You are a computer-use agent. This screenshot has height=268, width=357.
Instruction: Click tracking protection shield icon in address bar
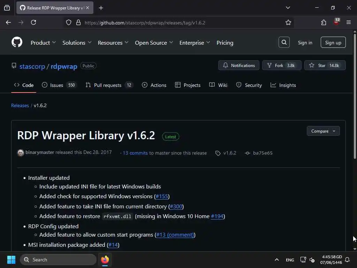pyautogui.click(x=69, y=22)
